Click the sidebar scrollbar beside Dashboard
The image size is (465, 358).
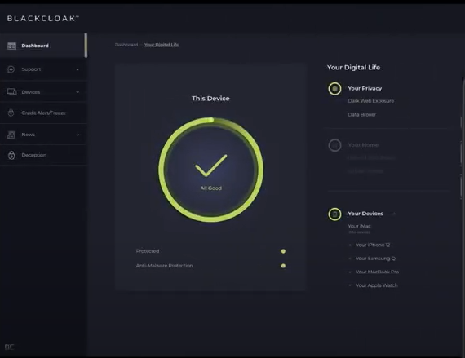tap(86, 45)
